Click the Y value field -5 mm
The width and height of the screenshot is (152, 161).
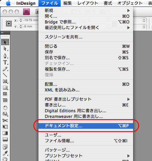31,26
